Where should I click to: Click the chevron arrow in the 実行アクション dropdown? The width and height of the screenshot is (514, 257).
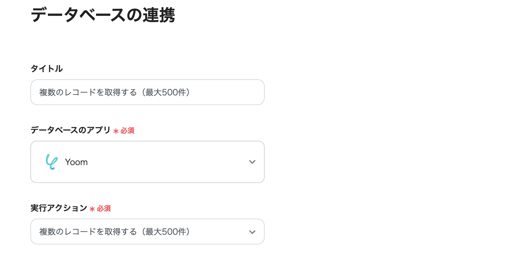point(252,232)
